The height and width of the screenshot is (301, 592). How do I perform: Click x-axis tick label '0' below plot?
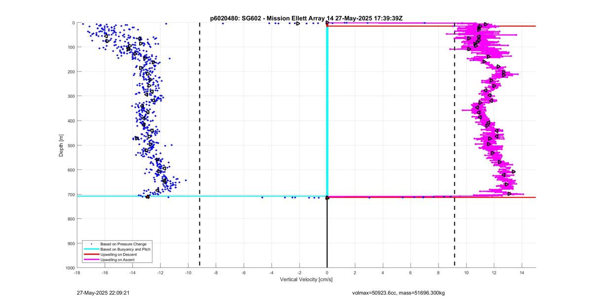327,272
